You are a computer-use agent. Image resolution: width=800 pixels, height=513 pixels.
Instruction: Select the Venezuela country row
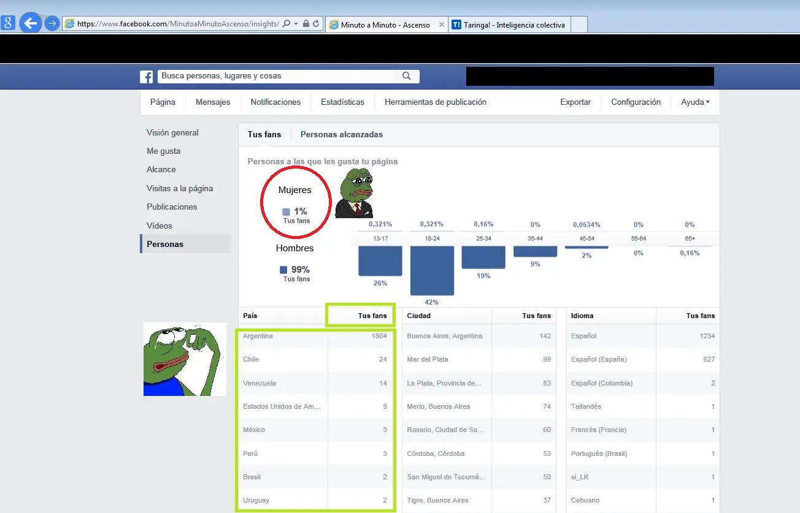(x=316, y=383)
